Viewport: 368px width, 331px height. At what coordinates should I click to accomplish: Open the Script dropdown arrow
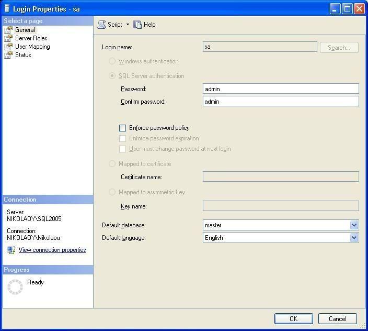tap(128, 25)
